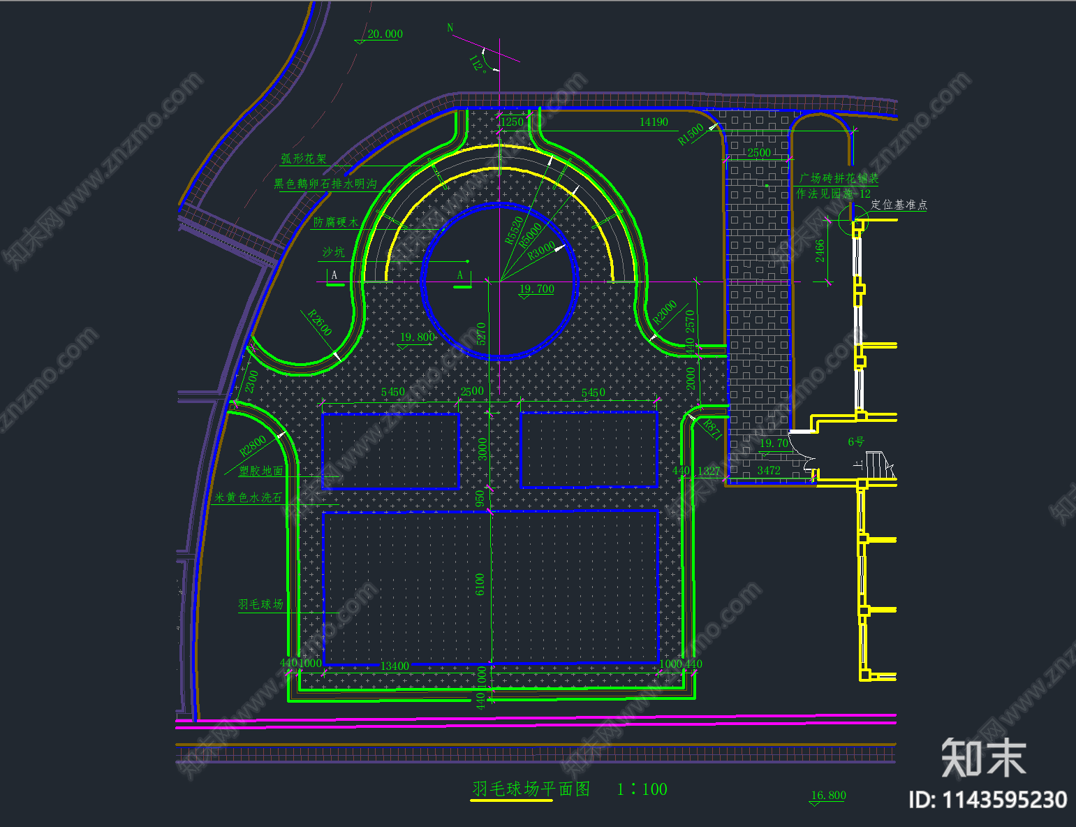Select the 2300 dimension on left edge
This screenshot has height=827, width=1076.
tap(251, 381)
